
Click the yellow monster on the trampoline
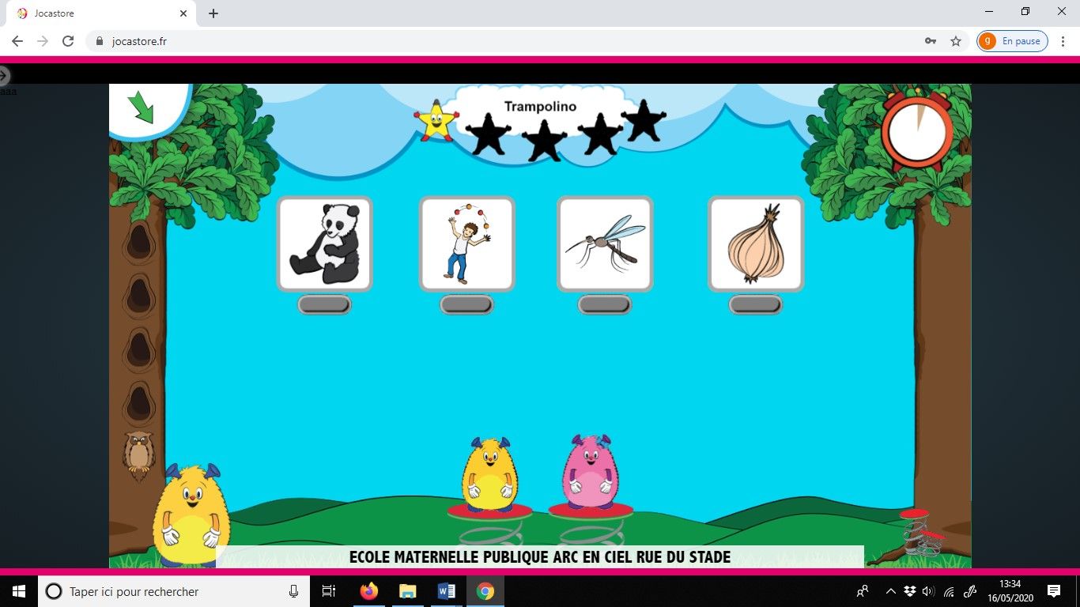click(489, 476)
